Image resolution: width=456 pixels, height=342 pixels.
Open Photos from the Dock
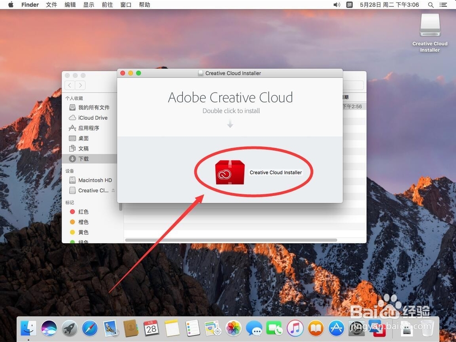pos(233,328)
